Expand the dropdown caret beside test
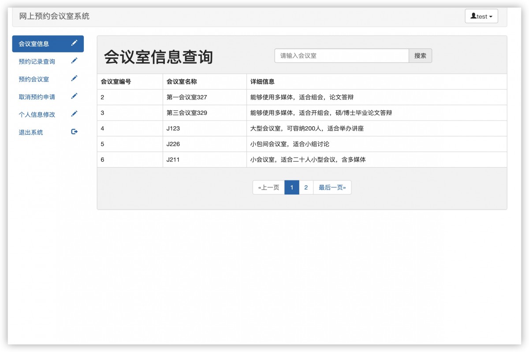The height and width of the screenshot is (352, 529). pyautogui.click(x=491, y=16)
